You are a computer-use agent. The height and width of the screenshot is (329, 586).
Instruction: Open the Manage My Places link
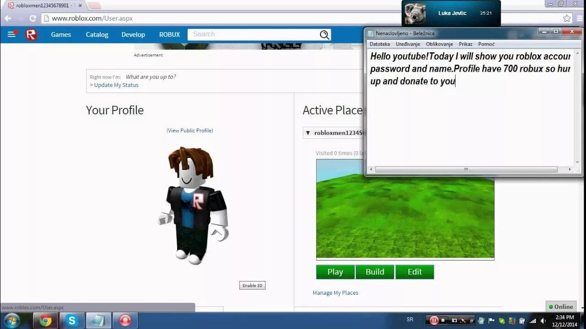coord(336,293)
